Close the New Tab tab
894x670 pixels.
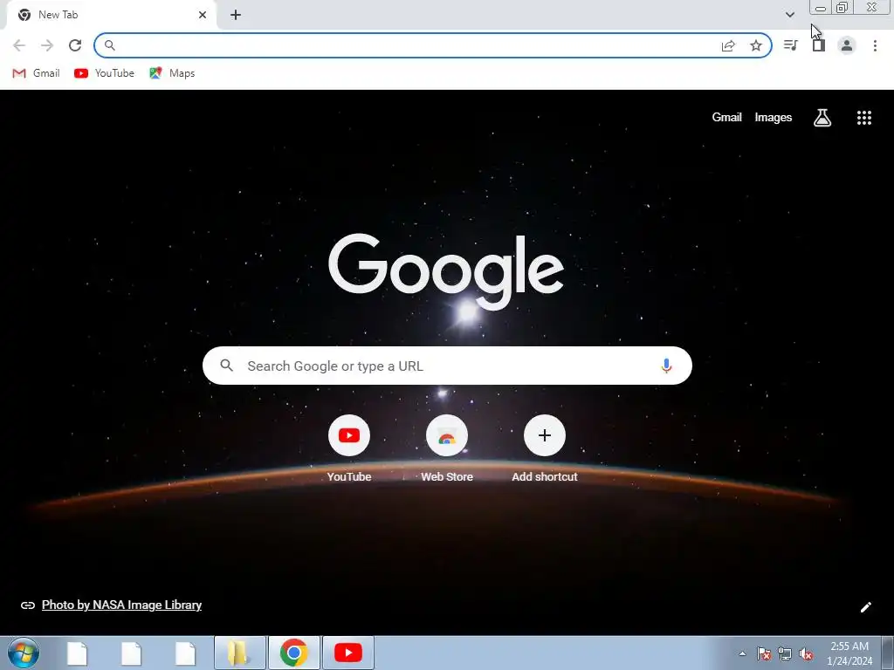point(203,15)
